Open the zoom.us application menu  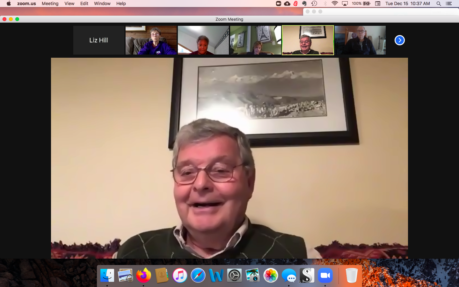26,4
